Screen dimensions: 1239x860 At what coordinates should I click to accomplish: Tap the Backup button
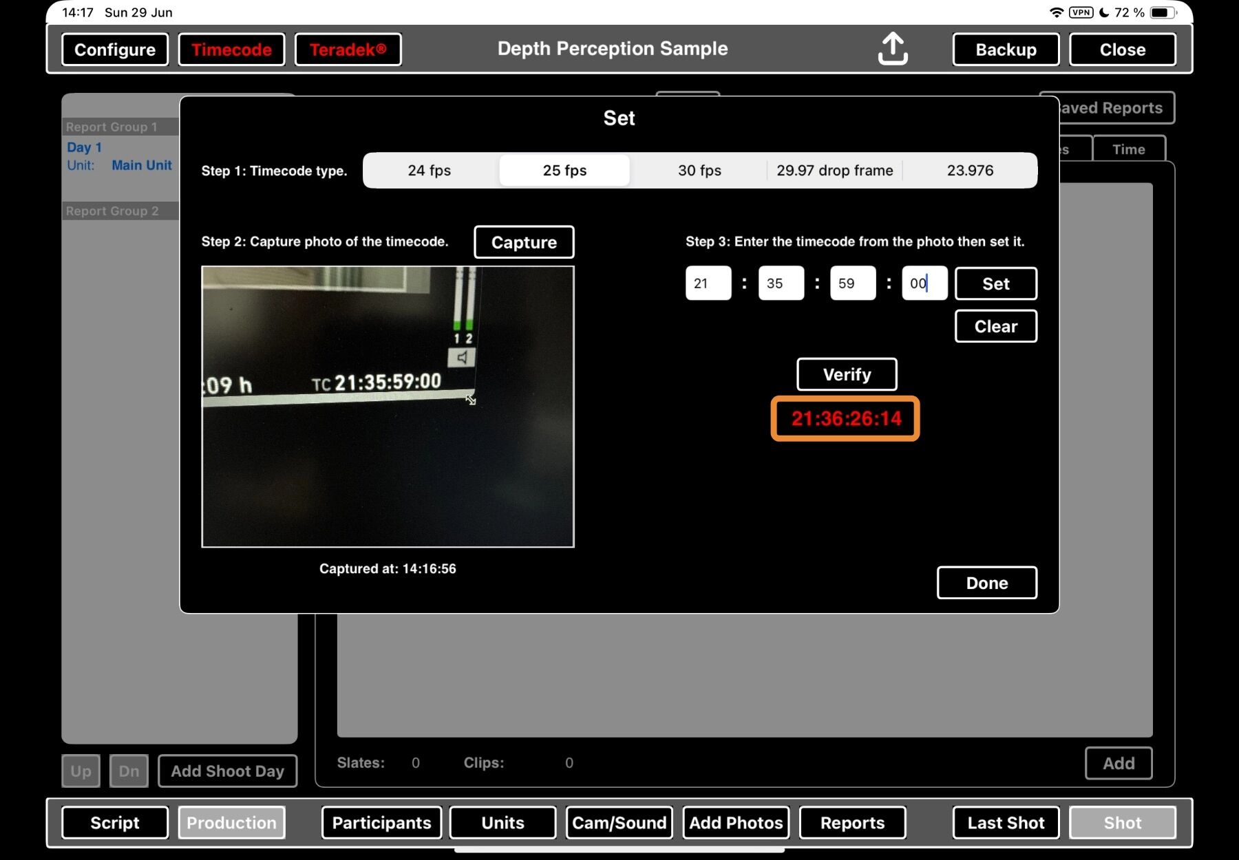[x=1006, y=50]
